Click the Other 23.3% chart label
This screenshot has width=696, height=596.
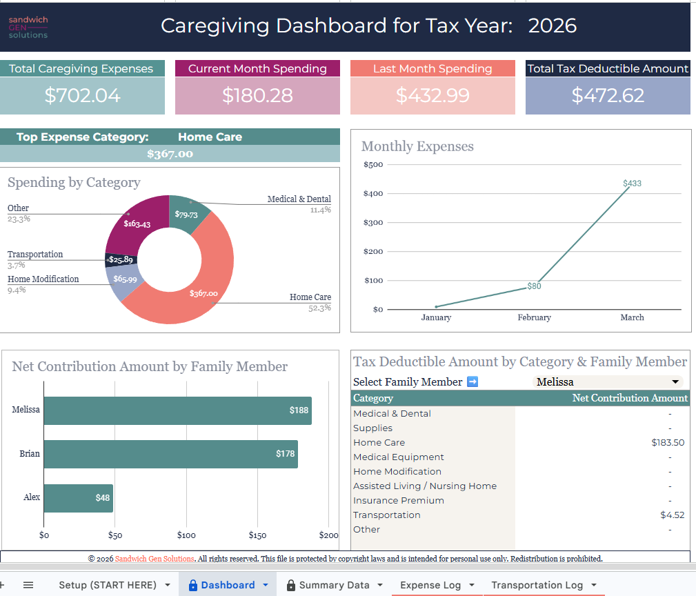19,213
